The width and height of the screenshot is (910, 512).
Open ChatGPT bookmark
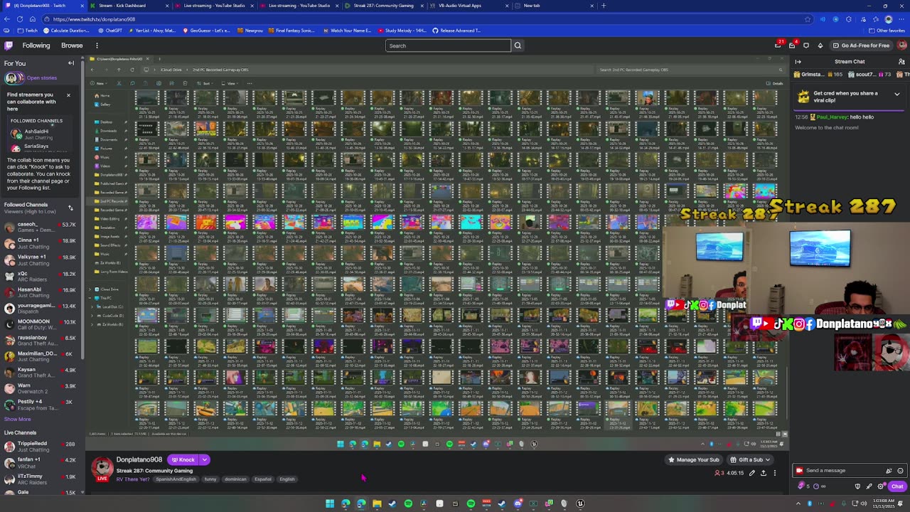[x=109, y=31]
